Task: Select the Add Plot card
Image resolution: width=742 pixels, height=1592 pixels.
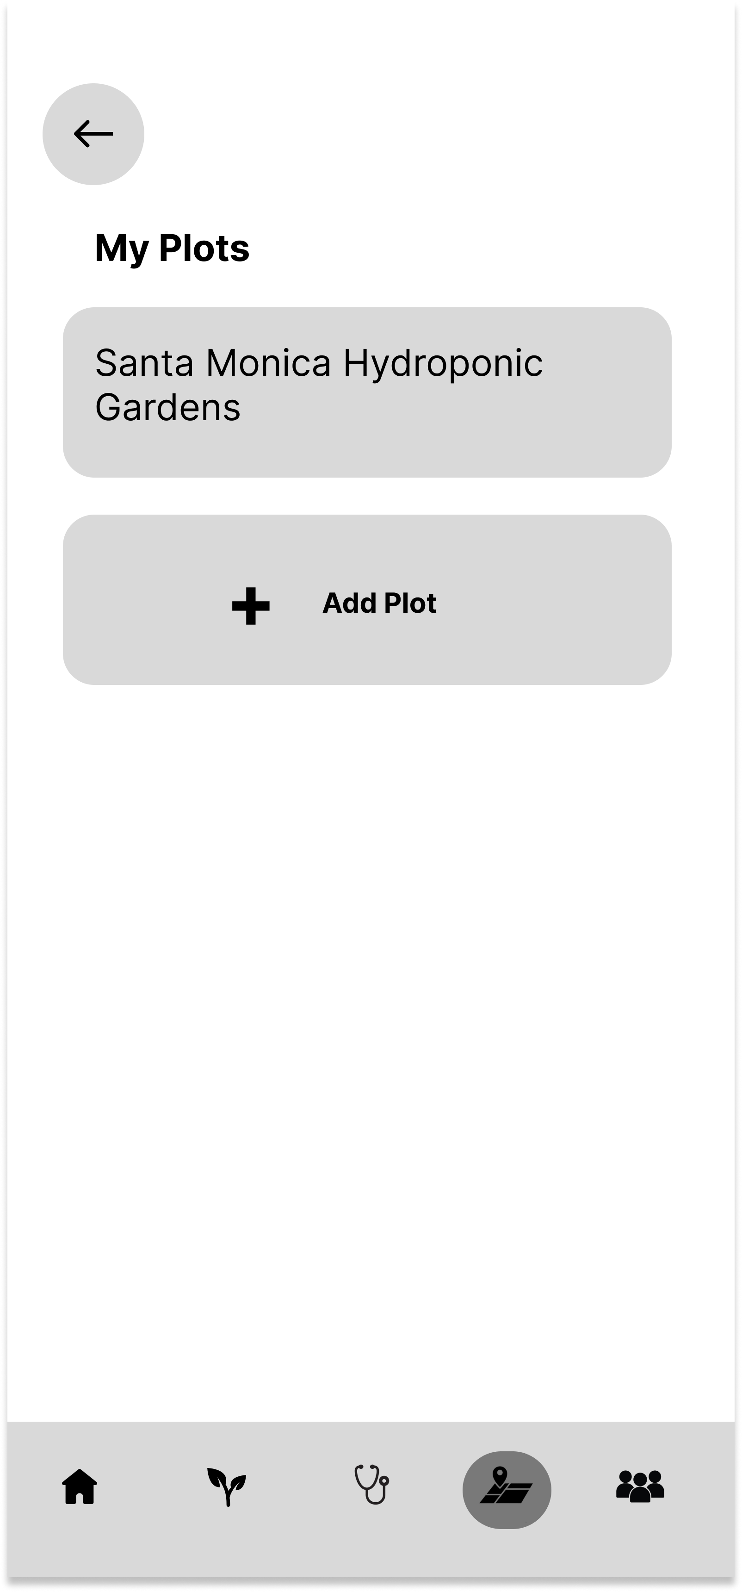Action: click(367, 599)
